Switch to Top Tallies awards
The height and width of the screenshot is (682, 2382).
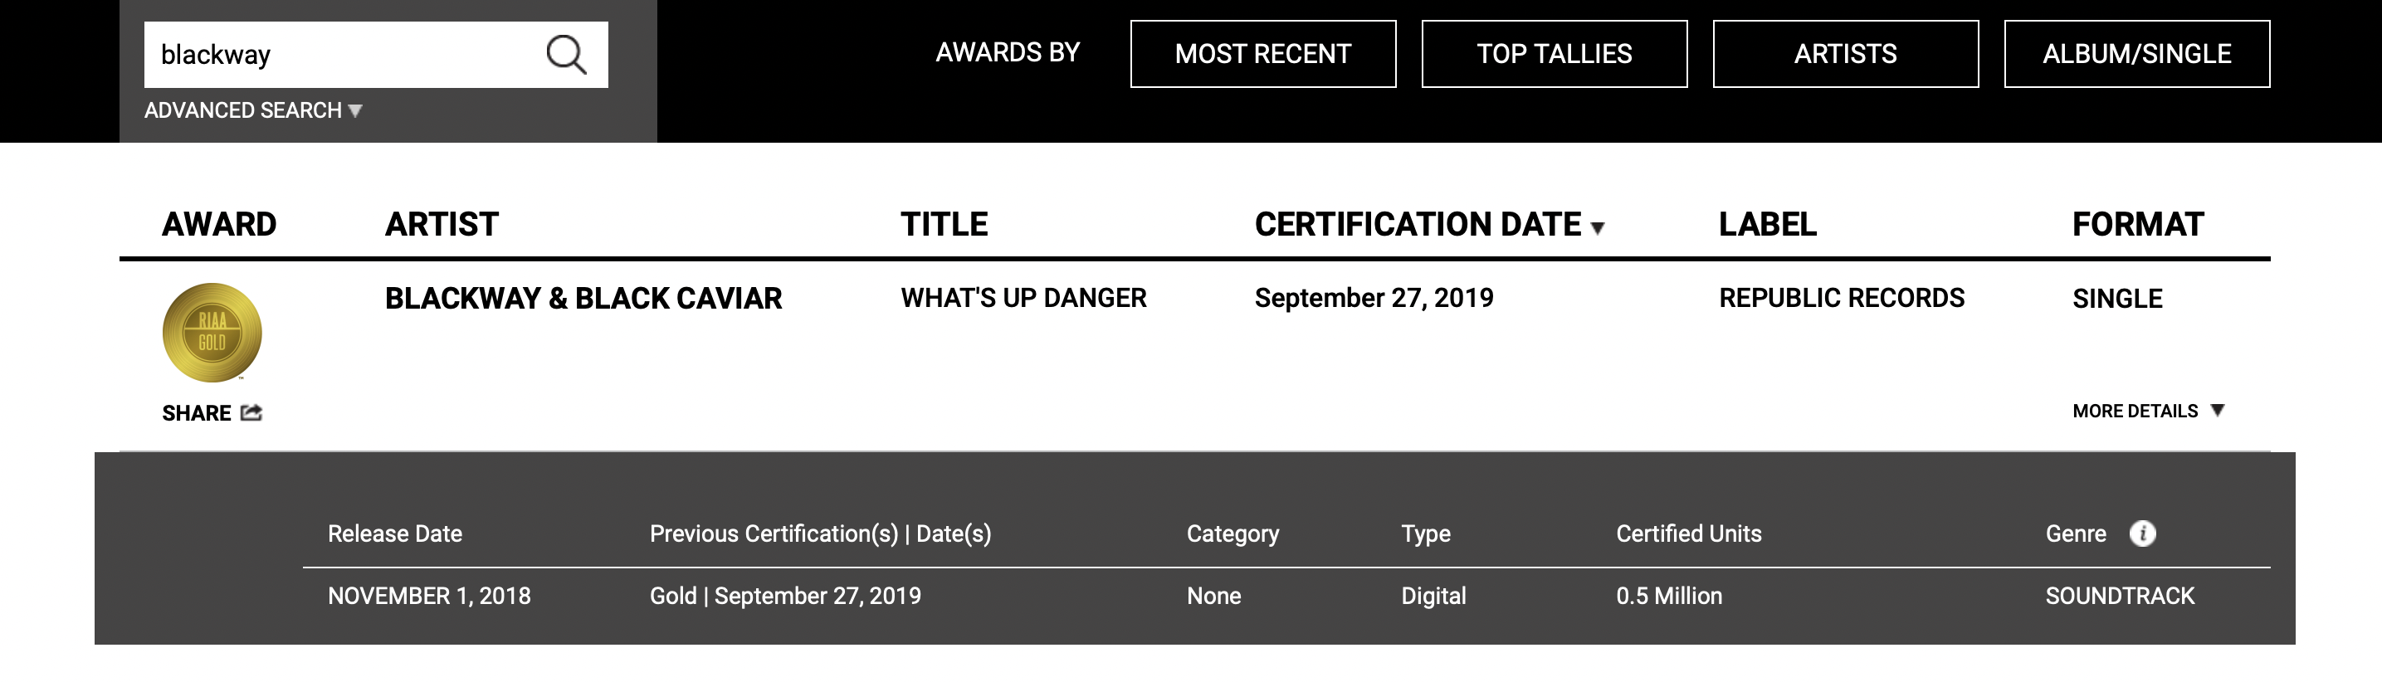[x=1555, y=54]
